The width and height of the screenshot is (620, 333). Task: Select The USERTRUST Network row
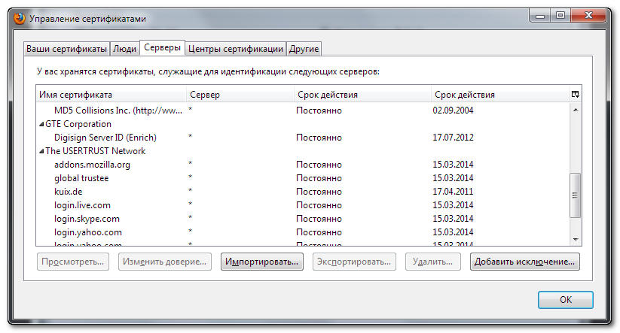(303, 151)
